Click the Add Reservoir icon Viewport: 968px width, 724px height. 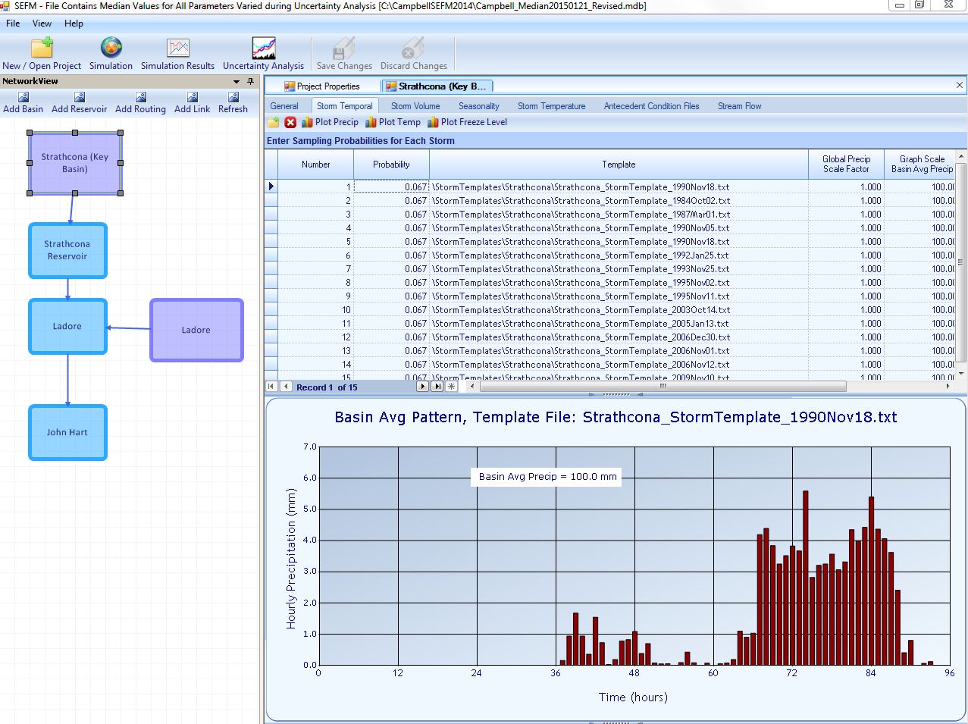pyautogui.click(x=80, y=98)
